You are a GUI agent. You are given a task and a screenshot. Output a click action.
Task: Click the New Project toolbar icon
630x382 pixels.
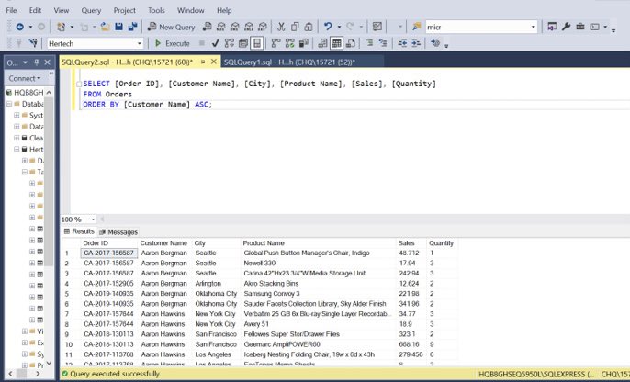61,27
